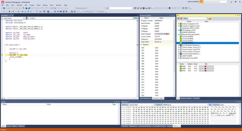Click the Stop Debugging red square
Viewport: 242px width, 131px height.
pyautogui.click(x=9, y=11)
